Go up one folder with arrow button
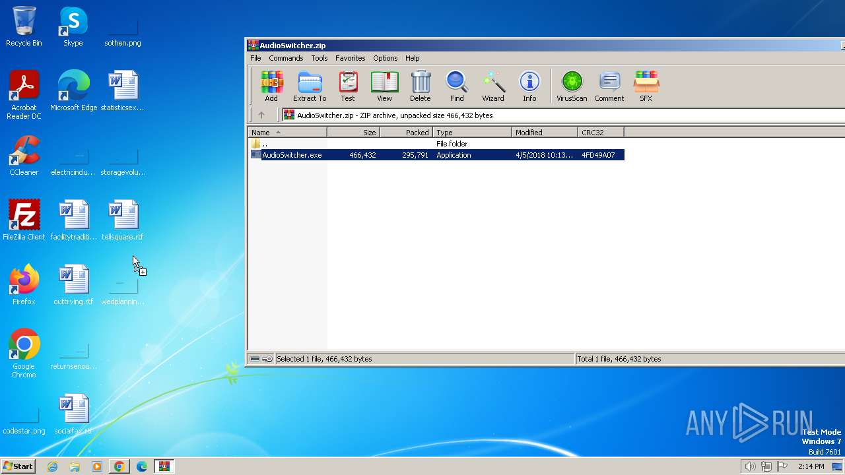845x475 pixels. pyautogui.click(x=261, y=115)
